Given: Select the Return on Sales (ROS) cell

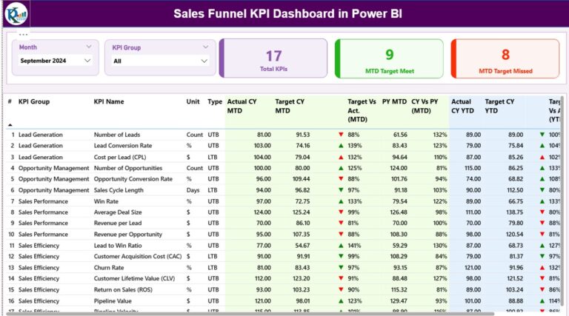Looking at the screenshot, I should coord(123,290).
